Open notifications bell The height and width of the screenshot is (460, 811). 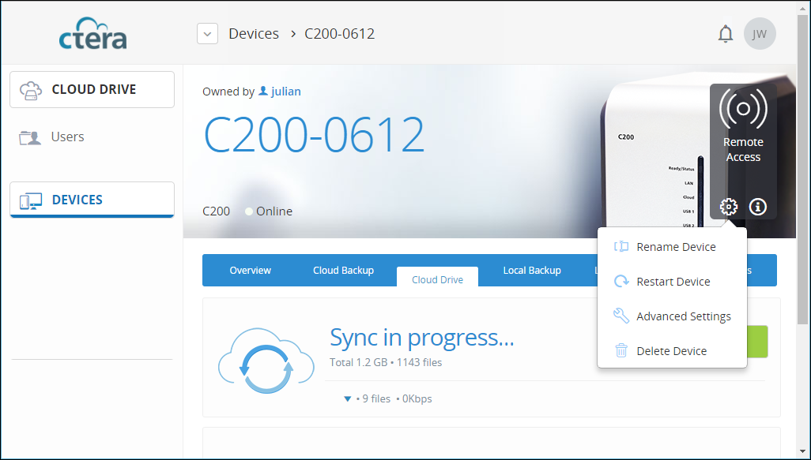click(x=726, y=34)
